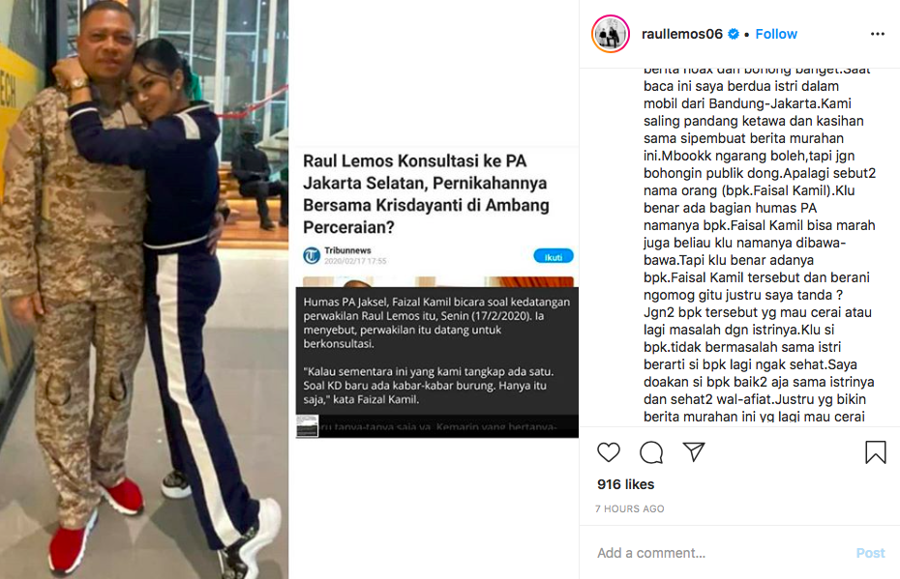Screen dimensions: 900x579
Task: Save post with bookmark icon
Action: point(875,451)
